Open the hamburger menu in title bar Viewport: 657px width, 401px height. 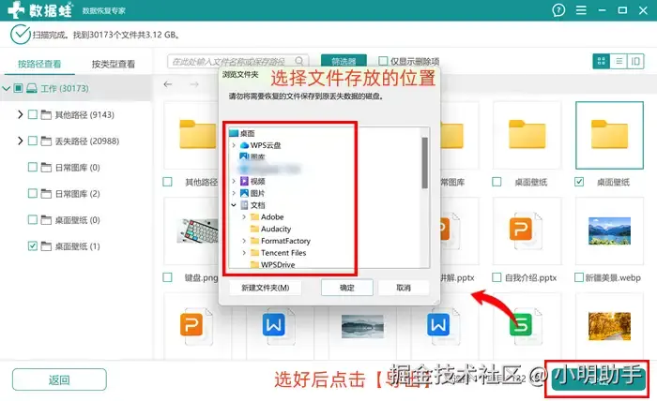click(x=581, y=10)
